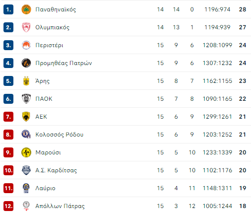Click the Άρης yellow crest
251x213 pixels.
pyautogui.click(x=26, y=81)
